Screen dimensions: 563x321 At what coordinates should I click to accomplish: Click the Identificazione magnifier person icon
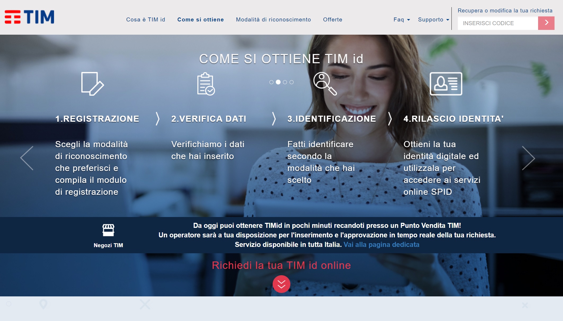pyautogui.click(x=325, y=84)
